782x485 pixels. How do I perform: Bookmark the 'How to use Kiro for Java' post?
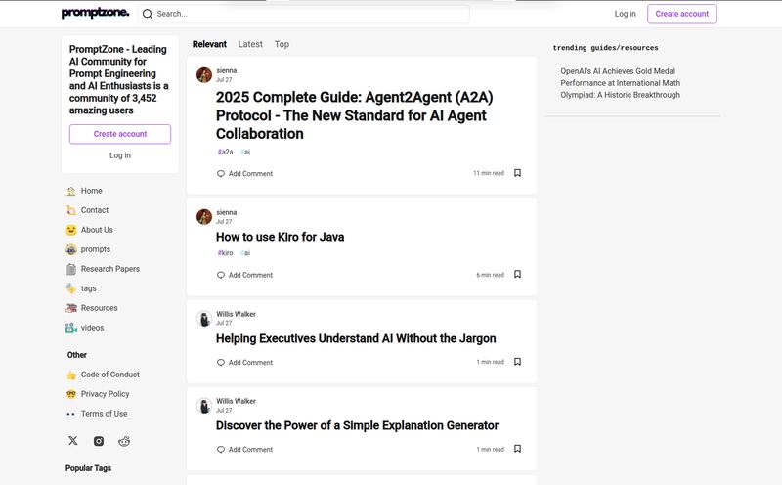coord(517,275)
